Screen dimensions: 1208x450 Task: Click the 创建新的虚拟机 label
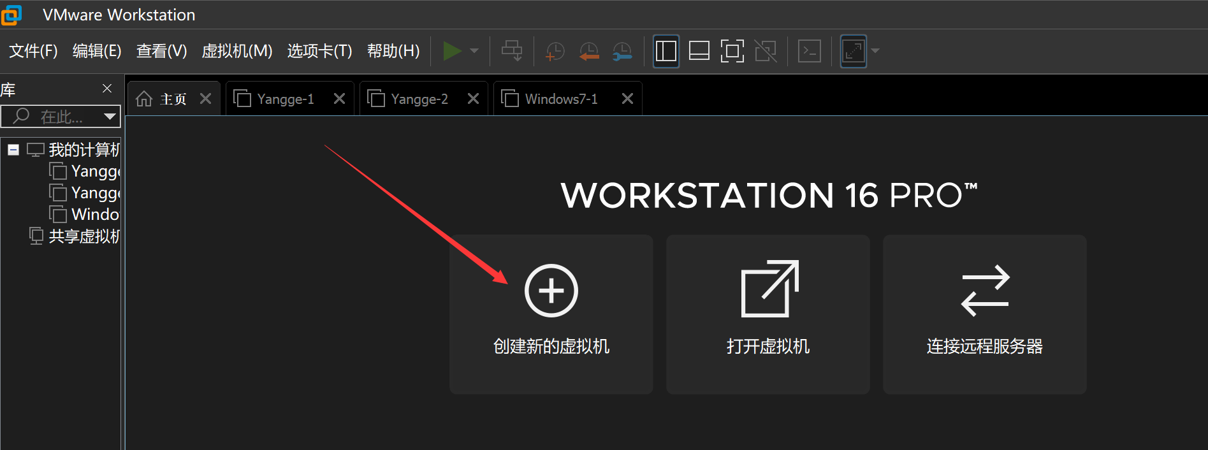click(551, 346)
